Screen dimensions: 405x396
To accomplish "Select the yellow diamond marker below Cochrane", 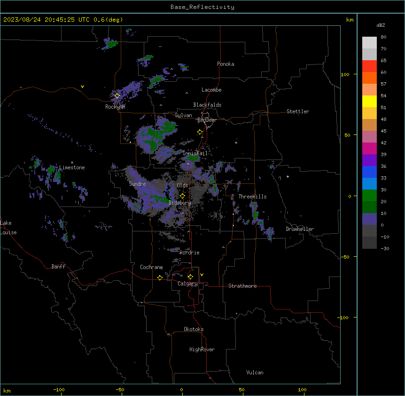I will pos(160,277).
